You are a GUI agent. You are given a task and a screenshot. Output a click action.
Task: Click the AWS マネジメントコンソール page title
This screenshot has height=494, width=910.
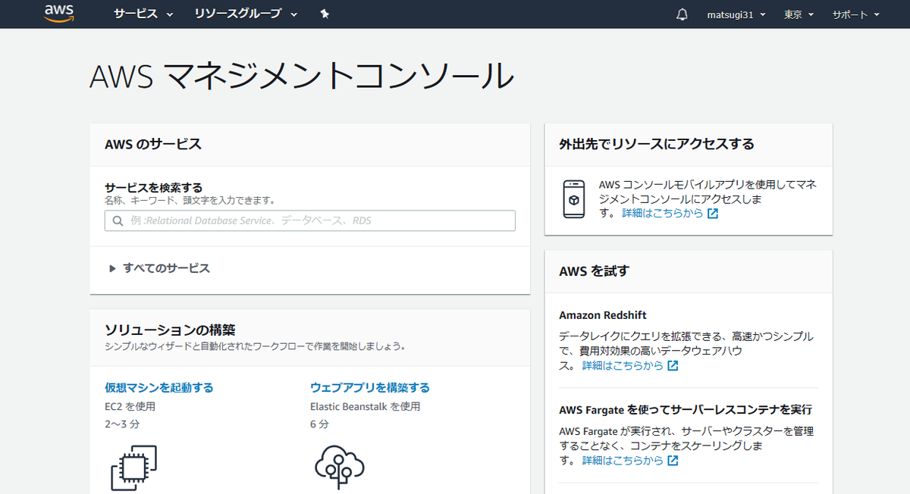(302, 76)
